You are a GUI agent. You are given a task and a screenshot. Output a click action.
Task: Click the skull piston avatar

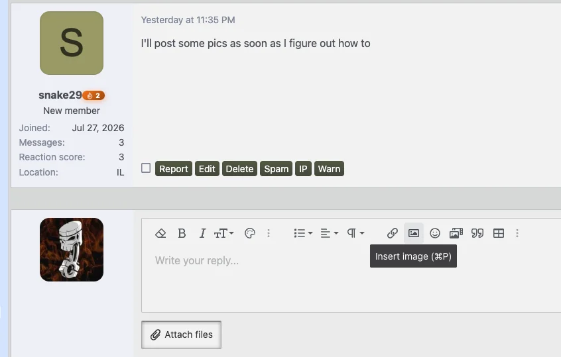coord(72,250)
